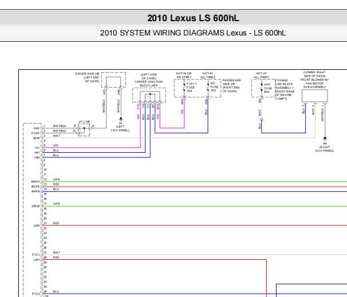The width and height of the screenshot is (347, 297).
Task: Click 'FRONT BLOWER W/ FAN MOTOR' label
Action: [x=314, y=81]
